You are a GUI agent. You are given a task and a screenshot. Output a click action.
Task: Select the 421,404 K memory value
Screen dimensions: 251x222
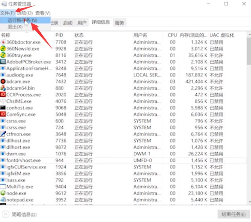point(196,82)
